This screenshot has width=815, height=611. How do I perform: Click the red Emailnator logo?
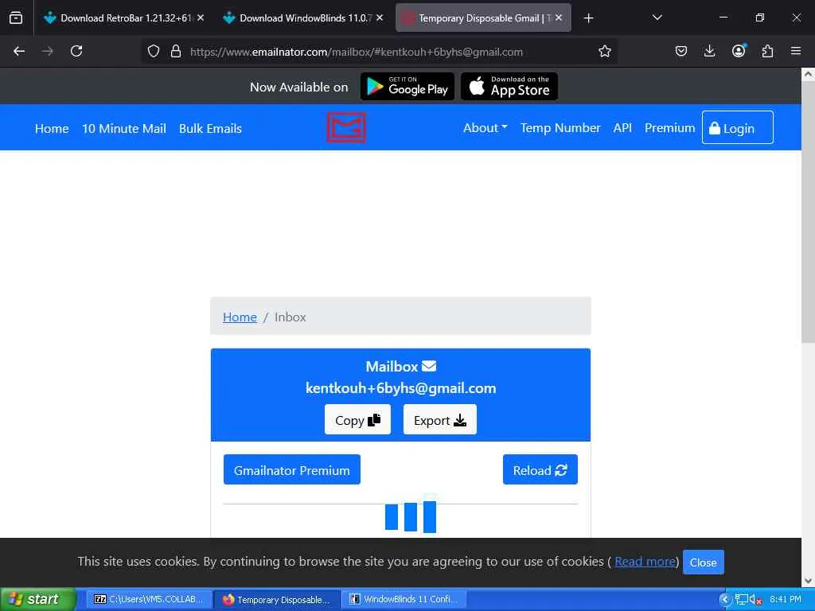[x=346, y=127]
